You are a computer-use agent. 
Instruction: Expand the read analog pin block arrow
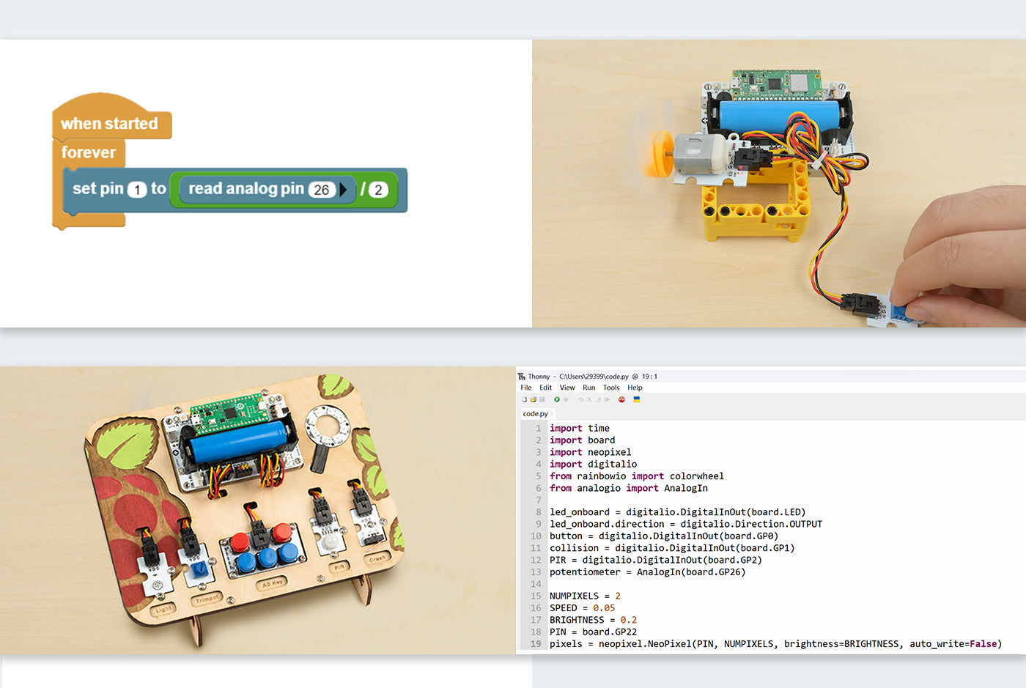(343, 190)
